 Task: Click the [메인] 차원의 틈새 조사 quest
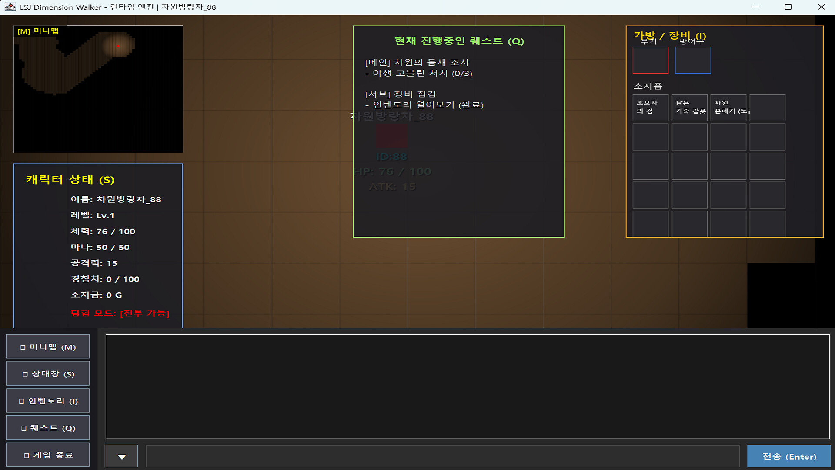(x=417, y=62)
